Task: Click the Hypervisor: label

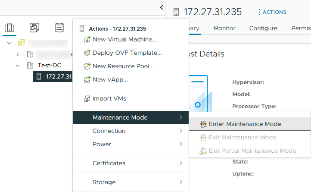Action: pos(248,82)
